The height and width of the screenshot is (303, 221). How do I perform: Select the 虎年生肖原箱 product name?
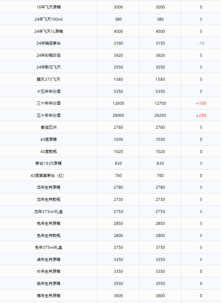point(48,260)
